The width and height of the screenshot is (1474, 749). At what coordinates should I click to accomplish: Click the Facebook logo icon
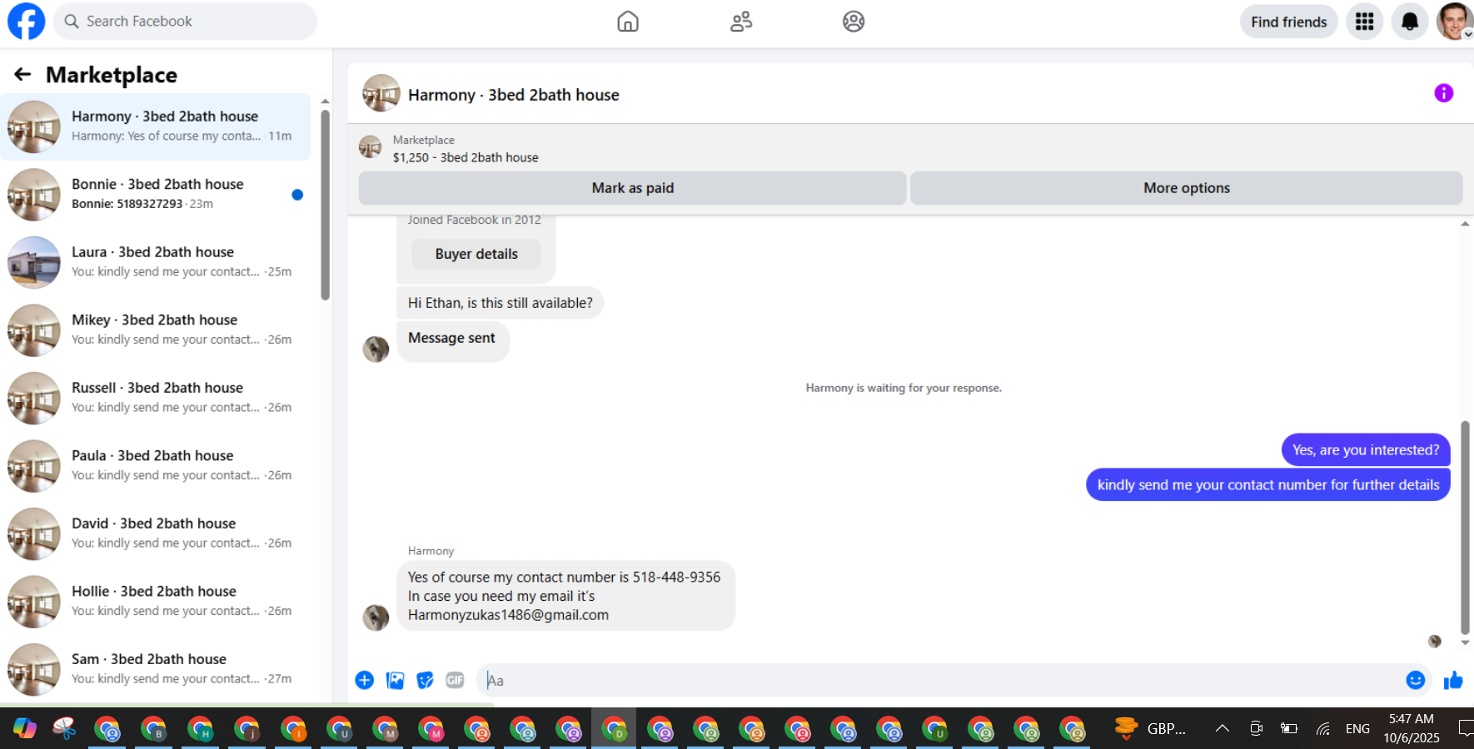pos(26,21)
